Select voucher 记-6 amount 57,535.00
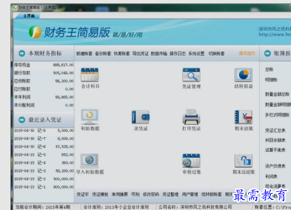The width and height of the screenshot is (291, 210). tap(44, 146)
